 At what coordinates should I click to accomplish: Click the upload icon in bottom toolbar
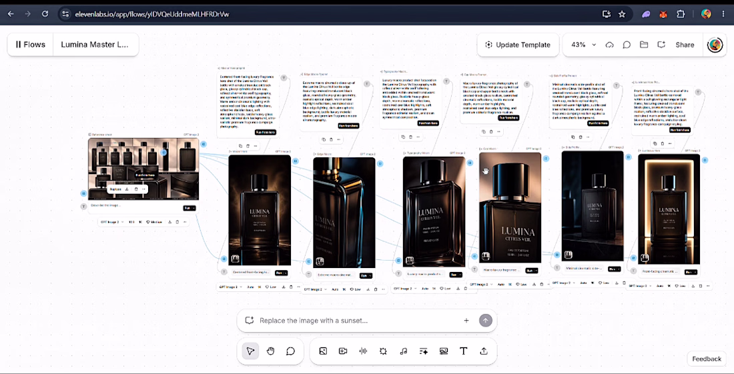tap(484, 351)
